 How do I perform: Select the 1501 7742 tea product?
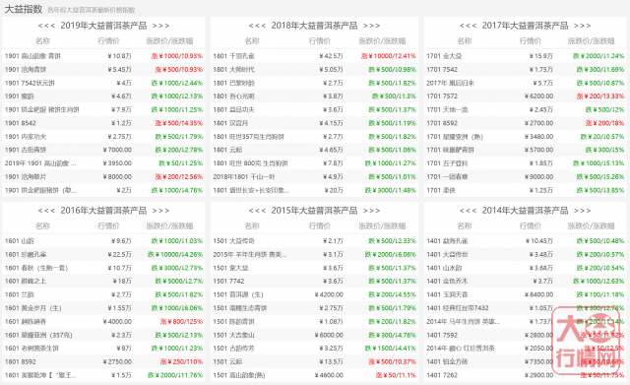click(x=228, y=281)
